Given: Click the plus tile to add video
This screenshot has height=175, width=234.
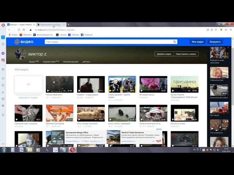Looking at the screenshot, I should pos(29,84).
